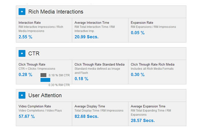Viewport: 203px width, 131px height.
Task: Select the Interaction Rate metric title
Action: pyautogui.click(x=30, y=23)
